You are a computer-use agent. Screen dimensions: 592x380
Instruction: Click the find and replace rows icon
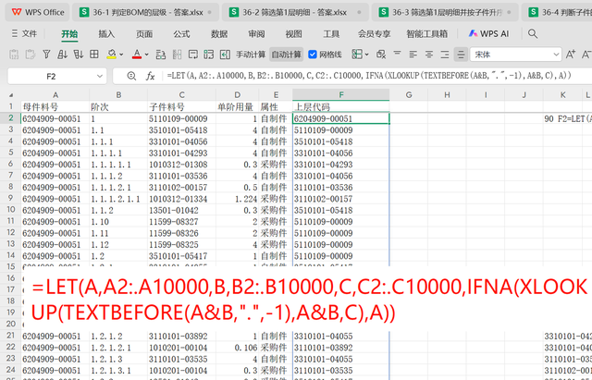click(x=161, y=55)
